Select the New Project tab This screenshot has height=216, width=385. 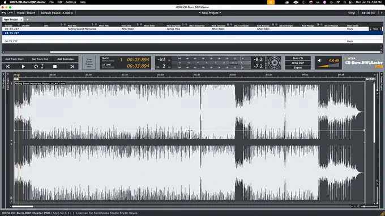(x=11, y=19)
